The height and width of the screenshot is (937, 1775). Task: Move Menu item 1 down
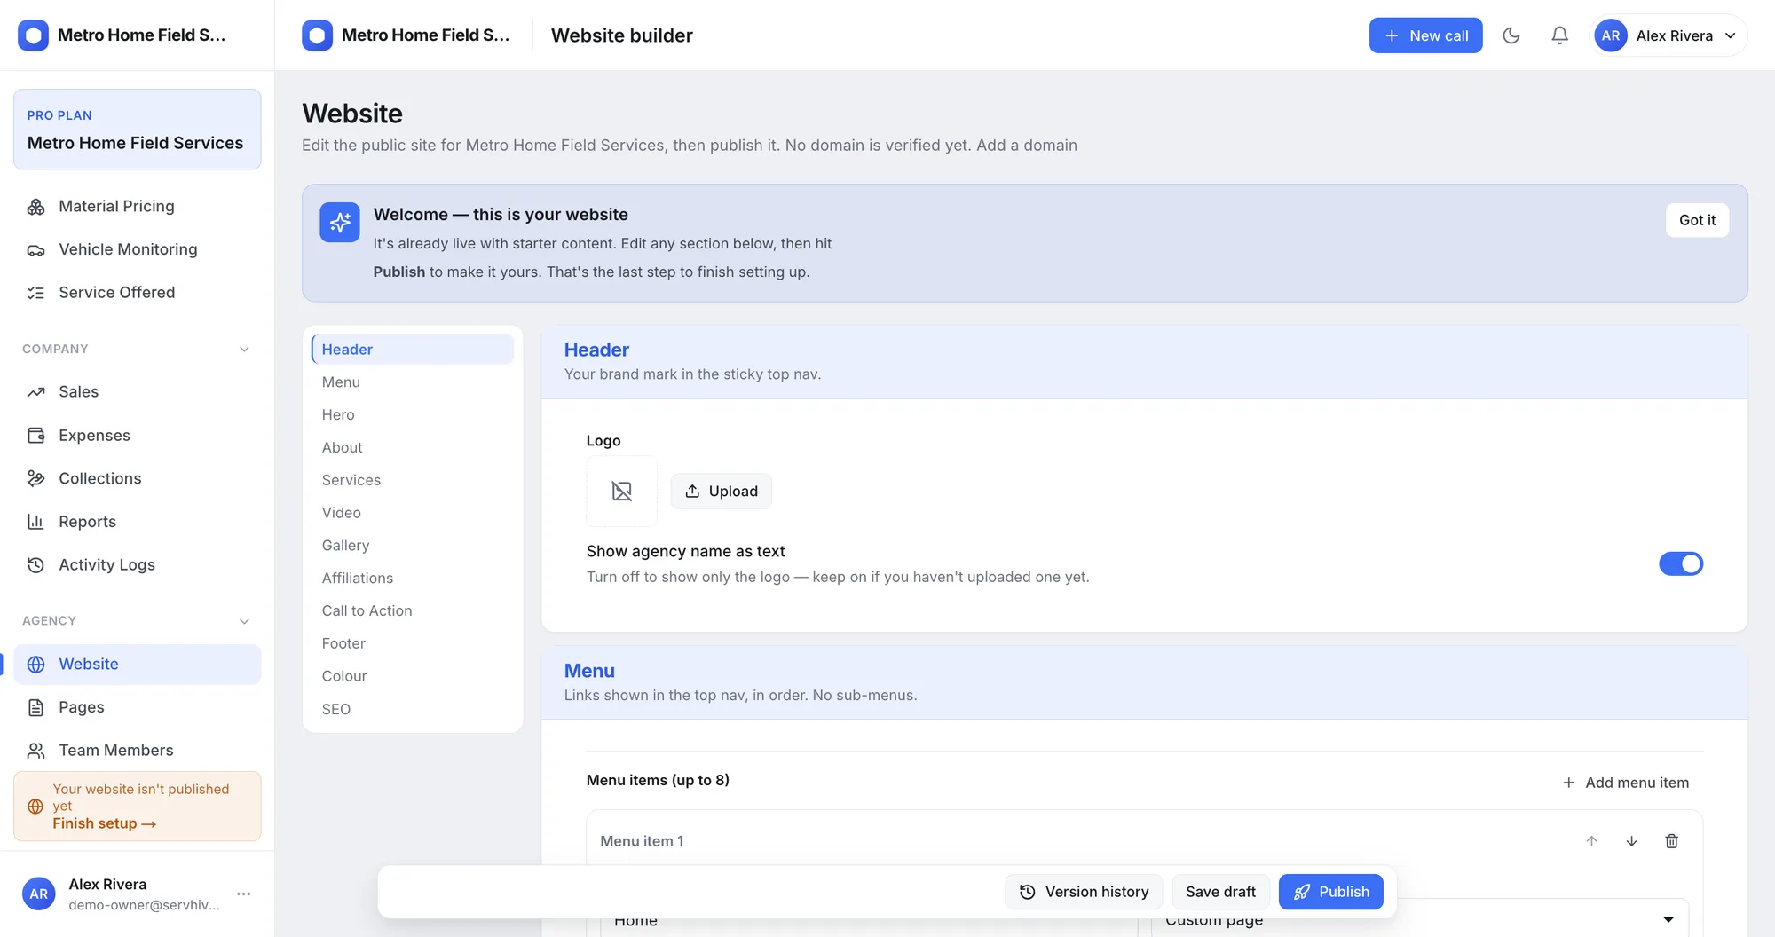click(1631, 841)
